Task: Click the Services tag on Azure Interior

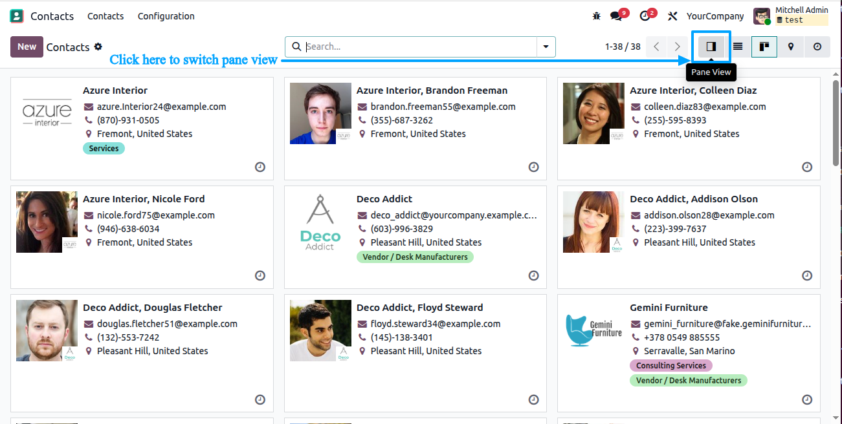Action: click(104, 149)
